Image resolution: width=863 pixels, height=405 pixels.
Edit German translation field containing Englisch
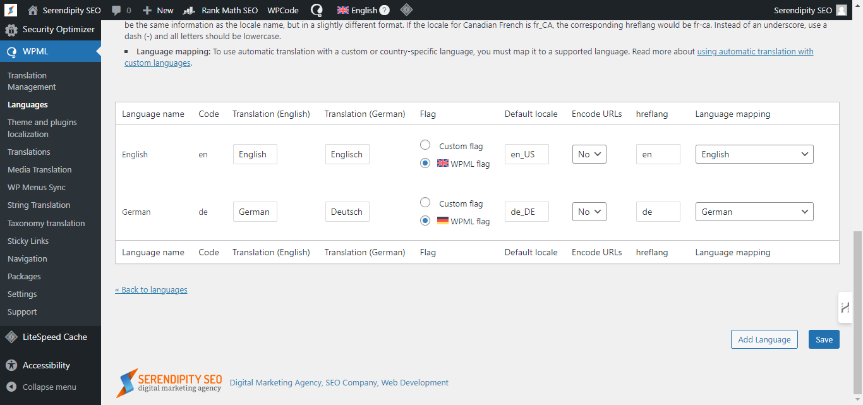347,154
